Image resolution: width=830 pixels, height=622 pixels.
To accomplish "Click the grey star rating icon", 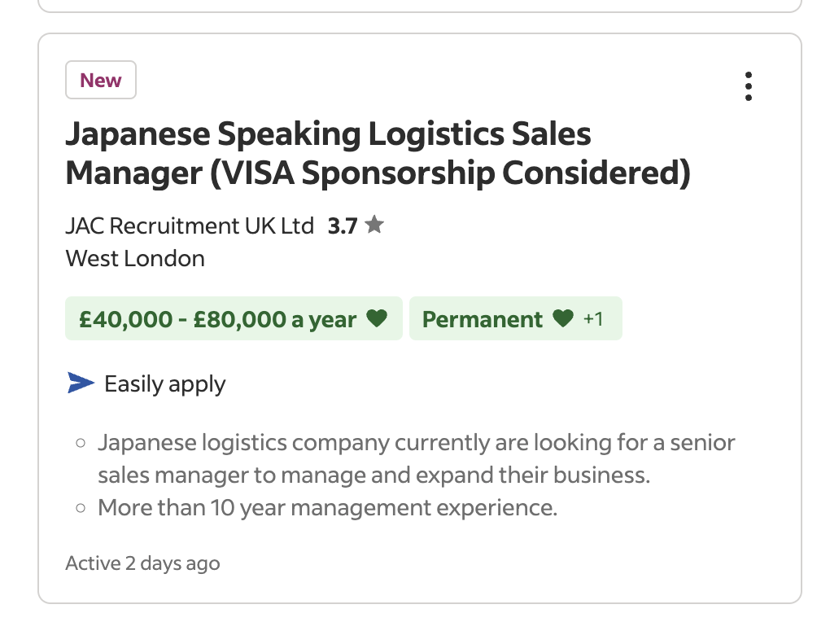I will [x=373, y=225].
